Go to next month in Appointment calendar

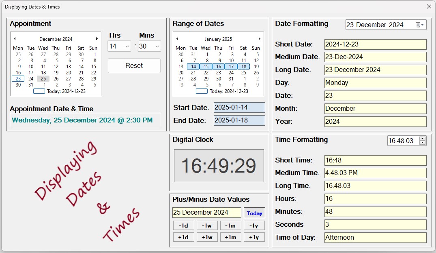point(97,39)
